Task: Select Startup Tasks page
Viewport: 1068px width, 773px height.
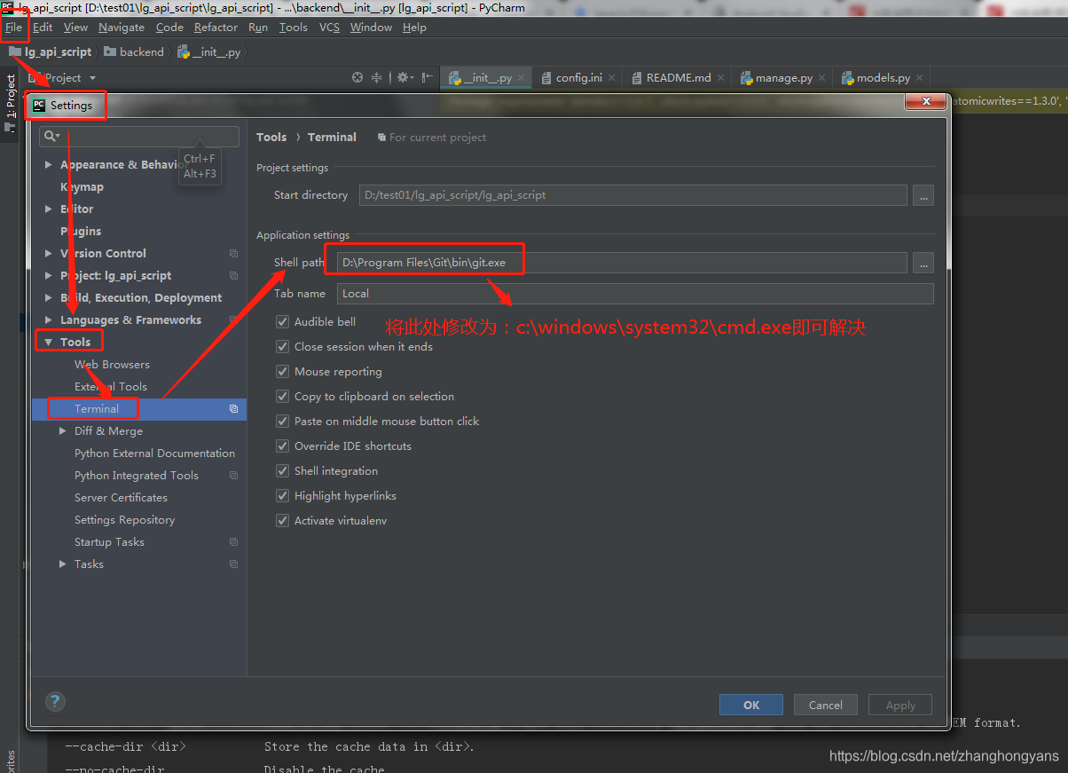Action: click(109, 542)
